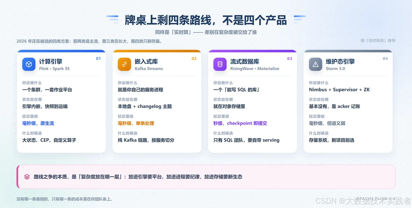The image size is (412, 208).
Task: Click the text 只有 SQL 团队，要自带 serving
Action: coord(246,140)
